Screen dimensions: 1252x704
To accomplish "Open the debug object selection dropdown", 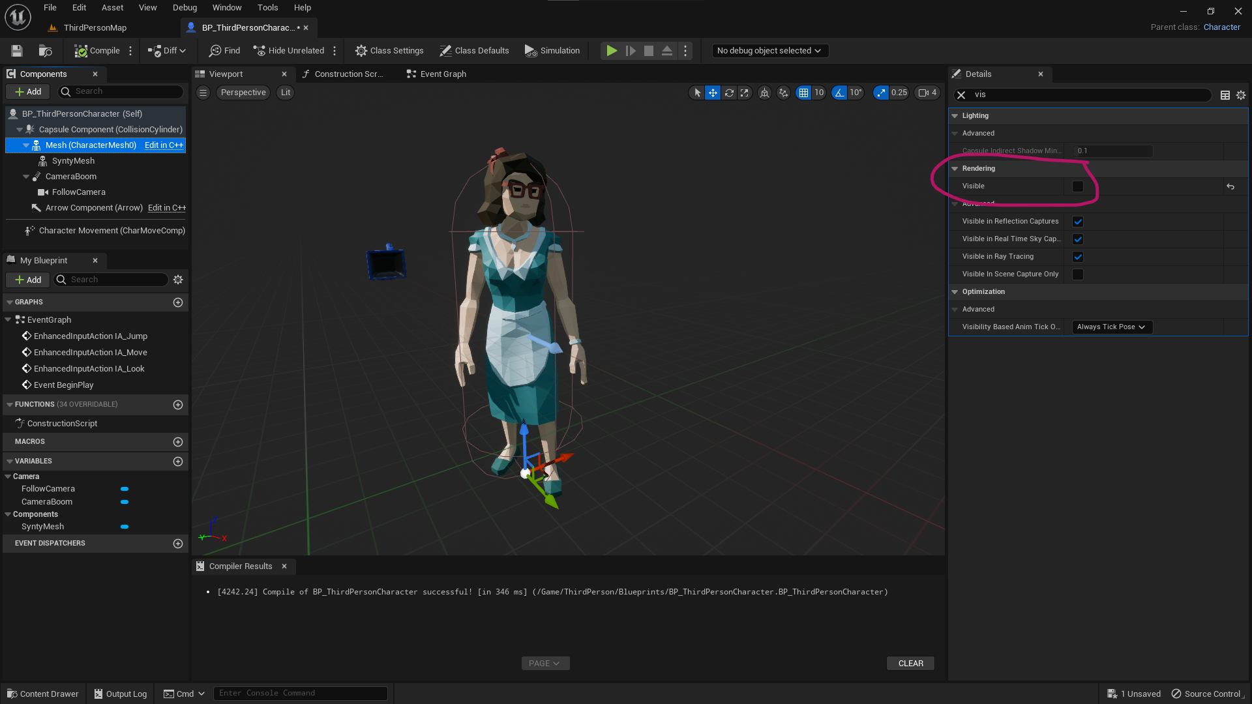I will (x=769, y=51).
